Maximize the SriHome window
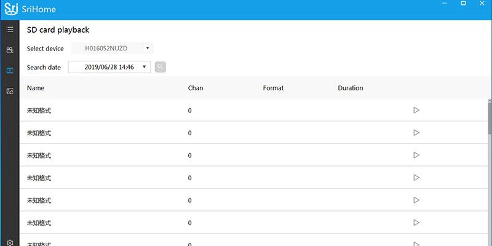This screenshot has height=246, width=492. click(x=463, y=4)
